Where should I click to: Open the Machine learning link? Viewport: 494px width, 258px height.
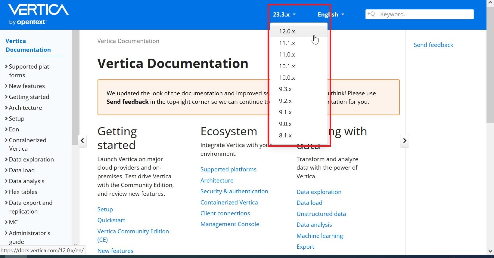pos(320,236)
